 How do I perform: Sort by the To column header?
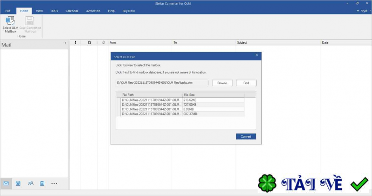204,42
